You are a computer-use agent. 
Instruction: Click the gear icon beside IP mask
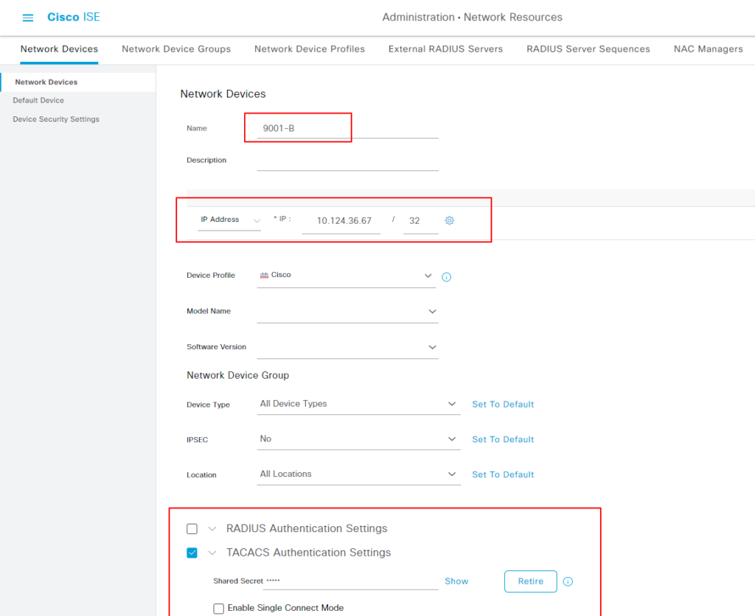point(449,220)
